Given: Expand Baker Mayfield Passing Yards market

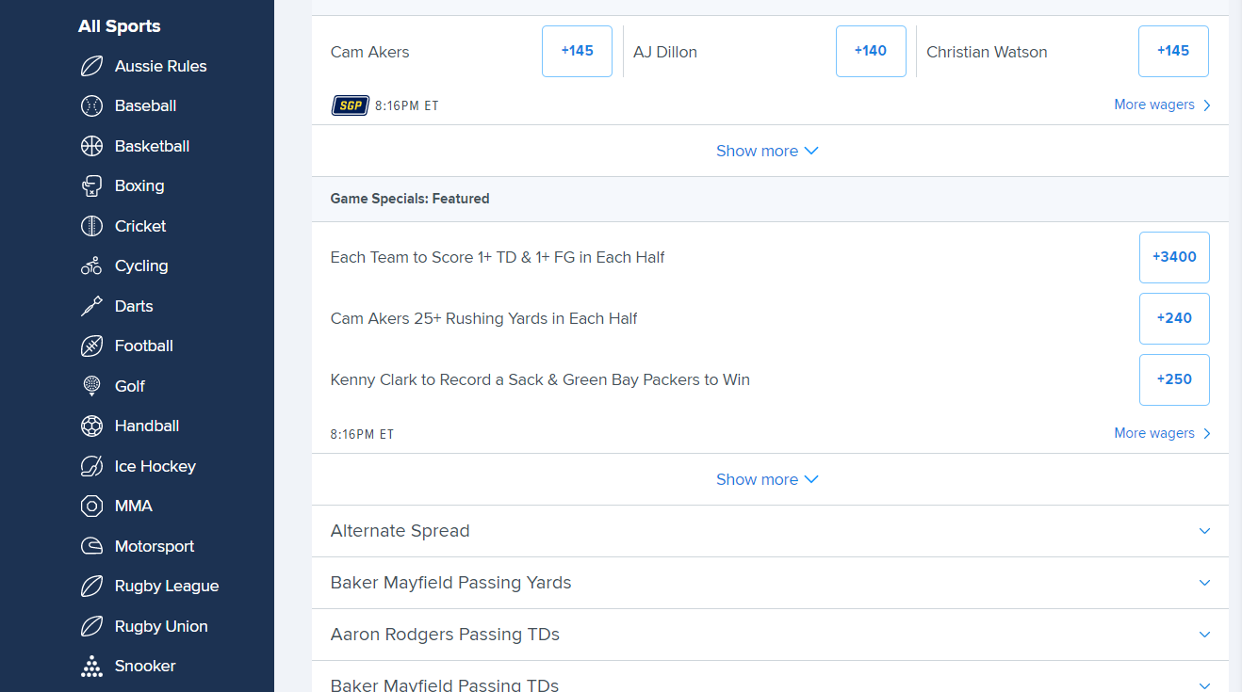Looking at the screenshot, I should tap(770, 583).
